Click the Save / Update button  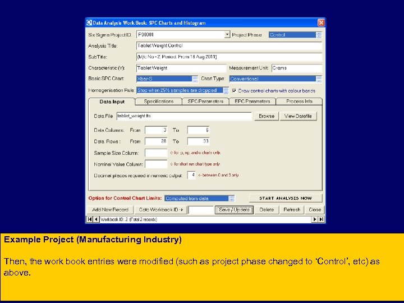point(234,210)
